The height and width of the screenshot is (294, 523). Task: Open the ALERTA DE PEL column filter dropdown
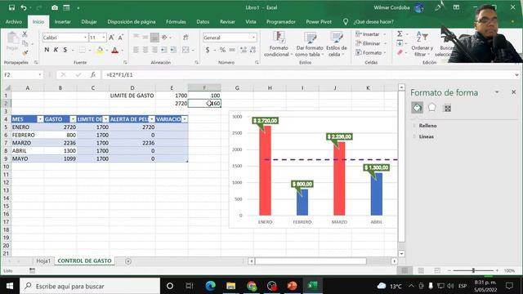tap(152, 119)
